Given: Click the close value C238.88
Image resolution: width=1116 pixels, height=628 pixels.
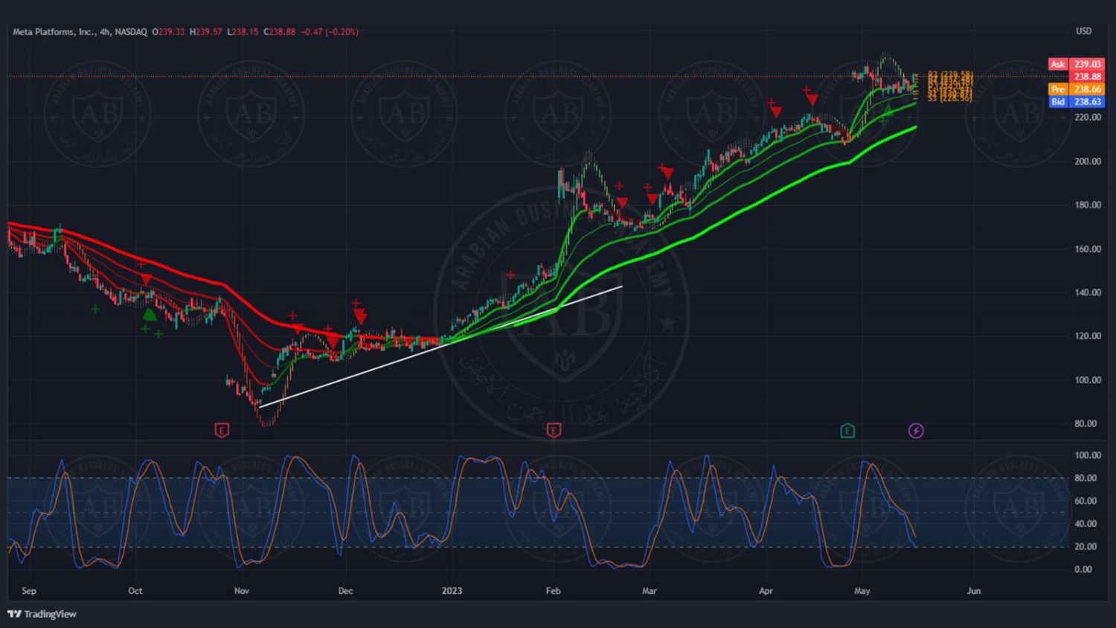Looking at the screenshot, I should (280, 32).
